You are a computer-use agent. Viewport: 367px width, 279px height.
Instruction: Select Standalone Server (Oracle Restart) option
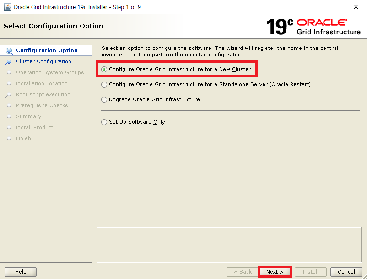coord(206,84)
